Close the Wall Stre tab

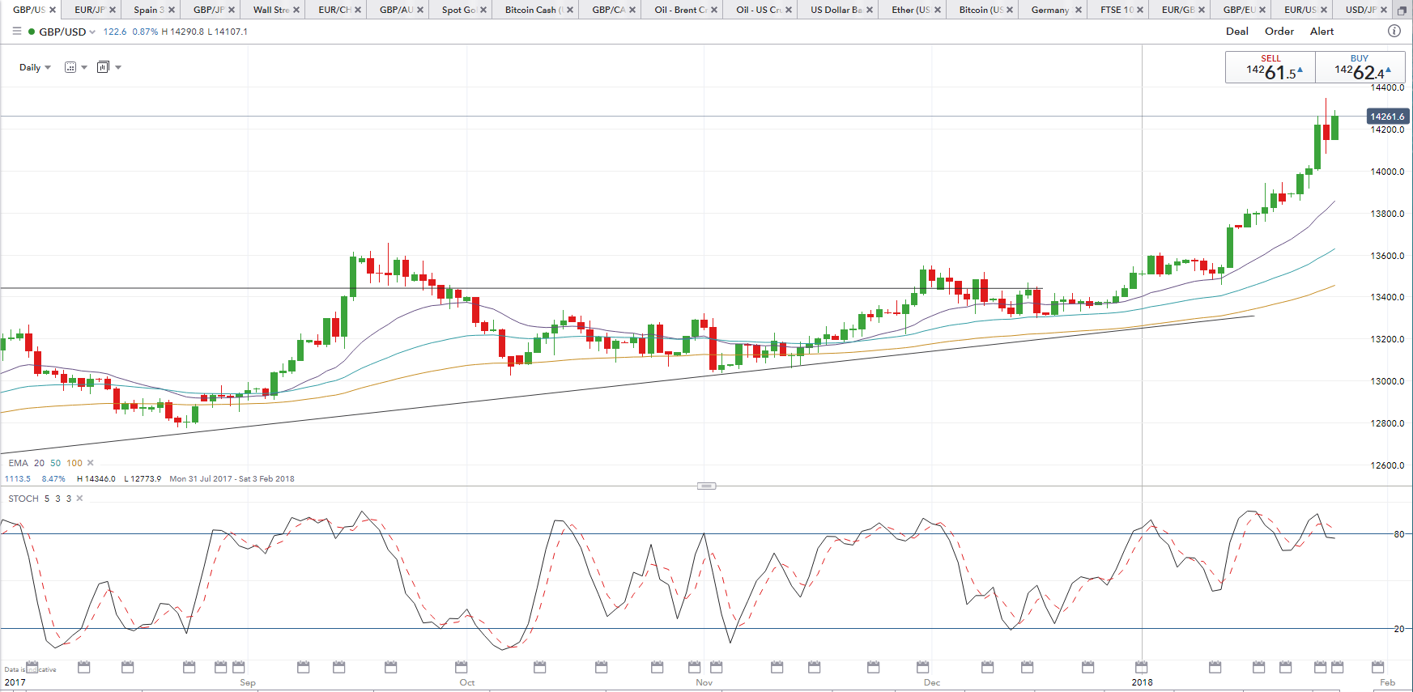point(296,10)
